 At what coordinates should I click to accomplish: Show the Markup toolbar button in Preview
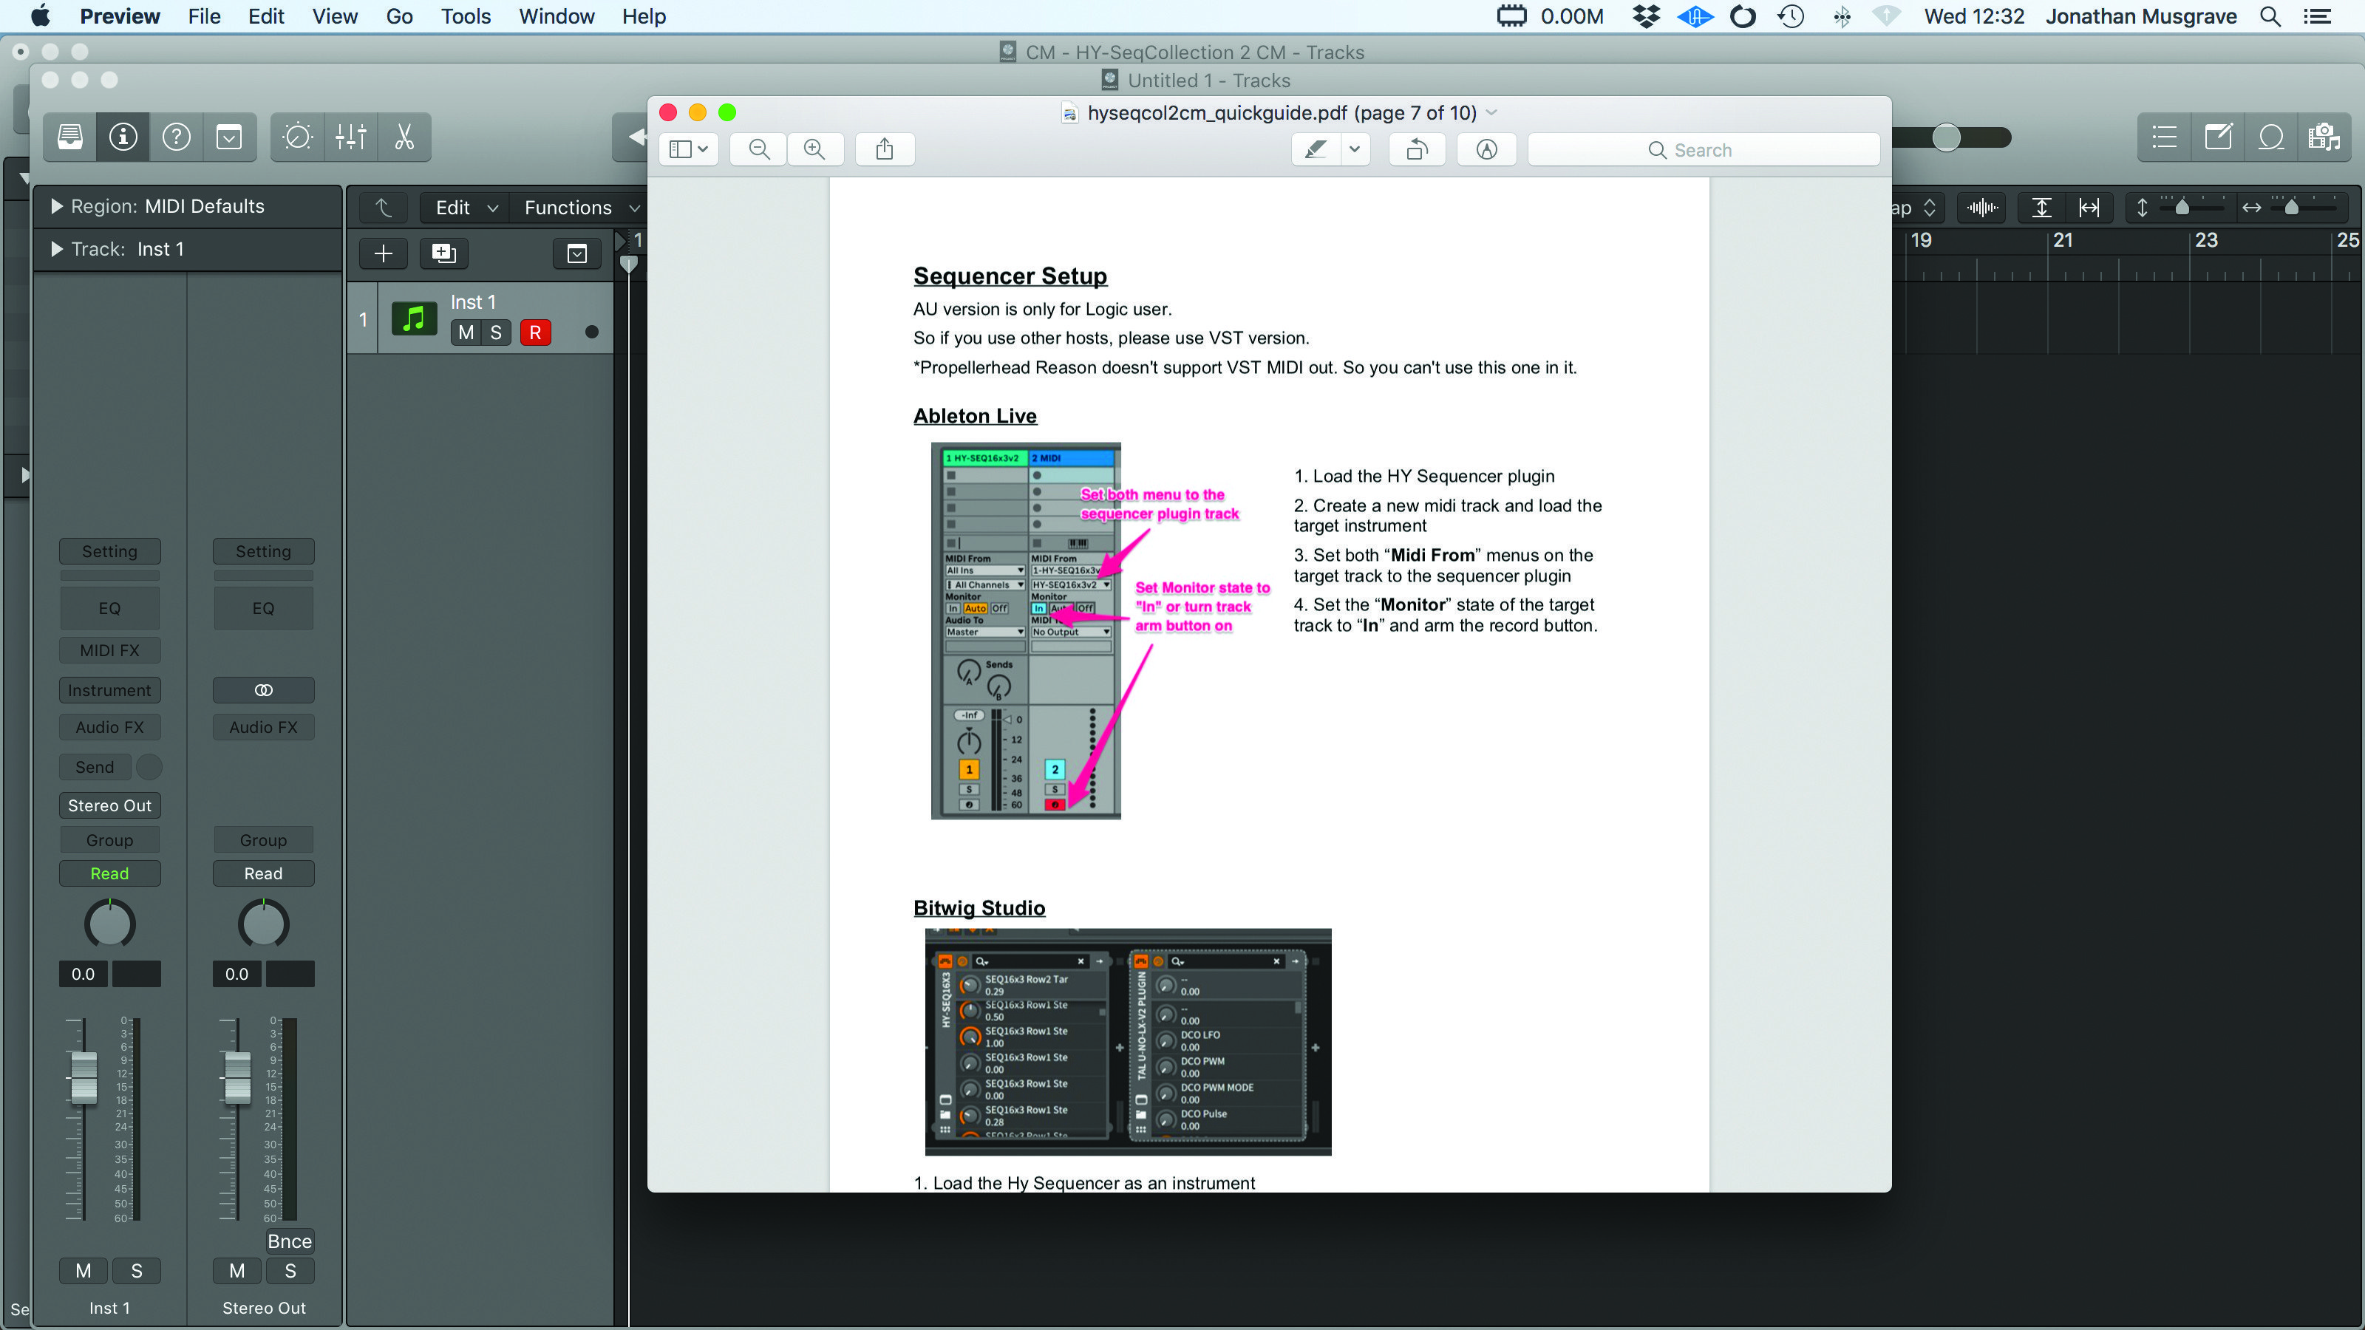(x=1486, y=149)
